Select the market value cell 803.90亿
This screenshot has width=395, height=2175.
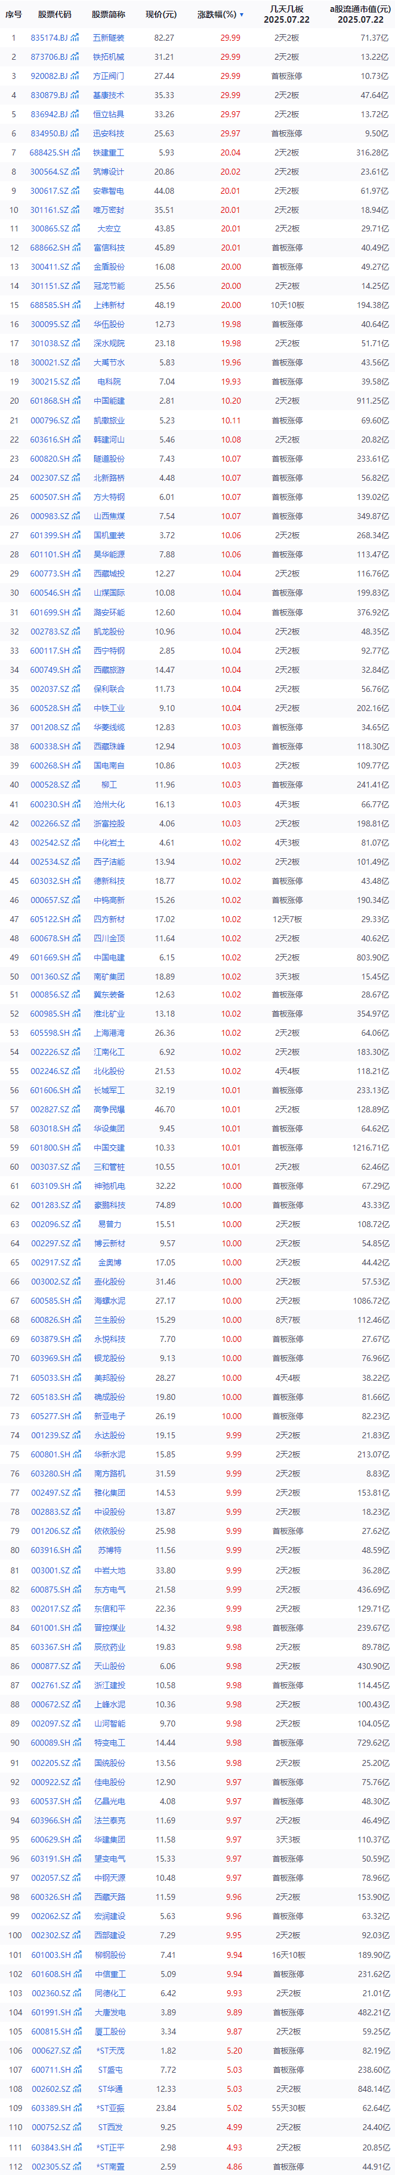373,957
